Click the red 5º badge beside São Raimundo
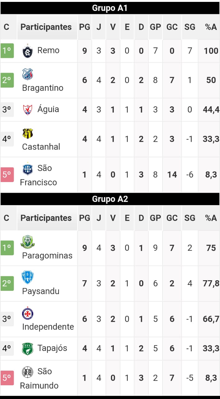 point(7,378)
